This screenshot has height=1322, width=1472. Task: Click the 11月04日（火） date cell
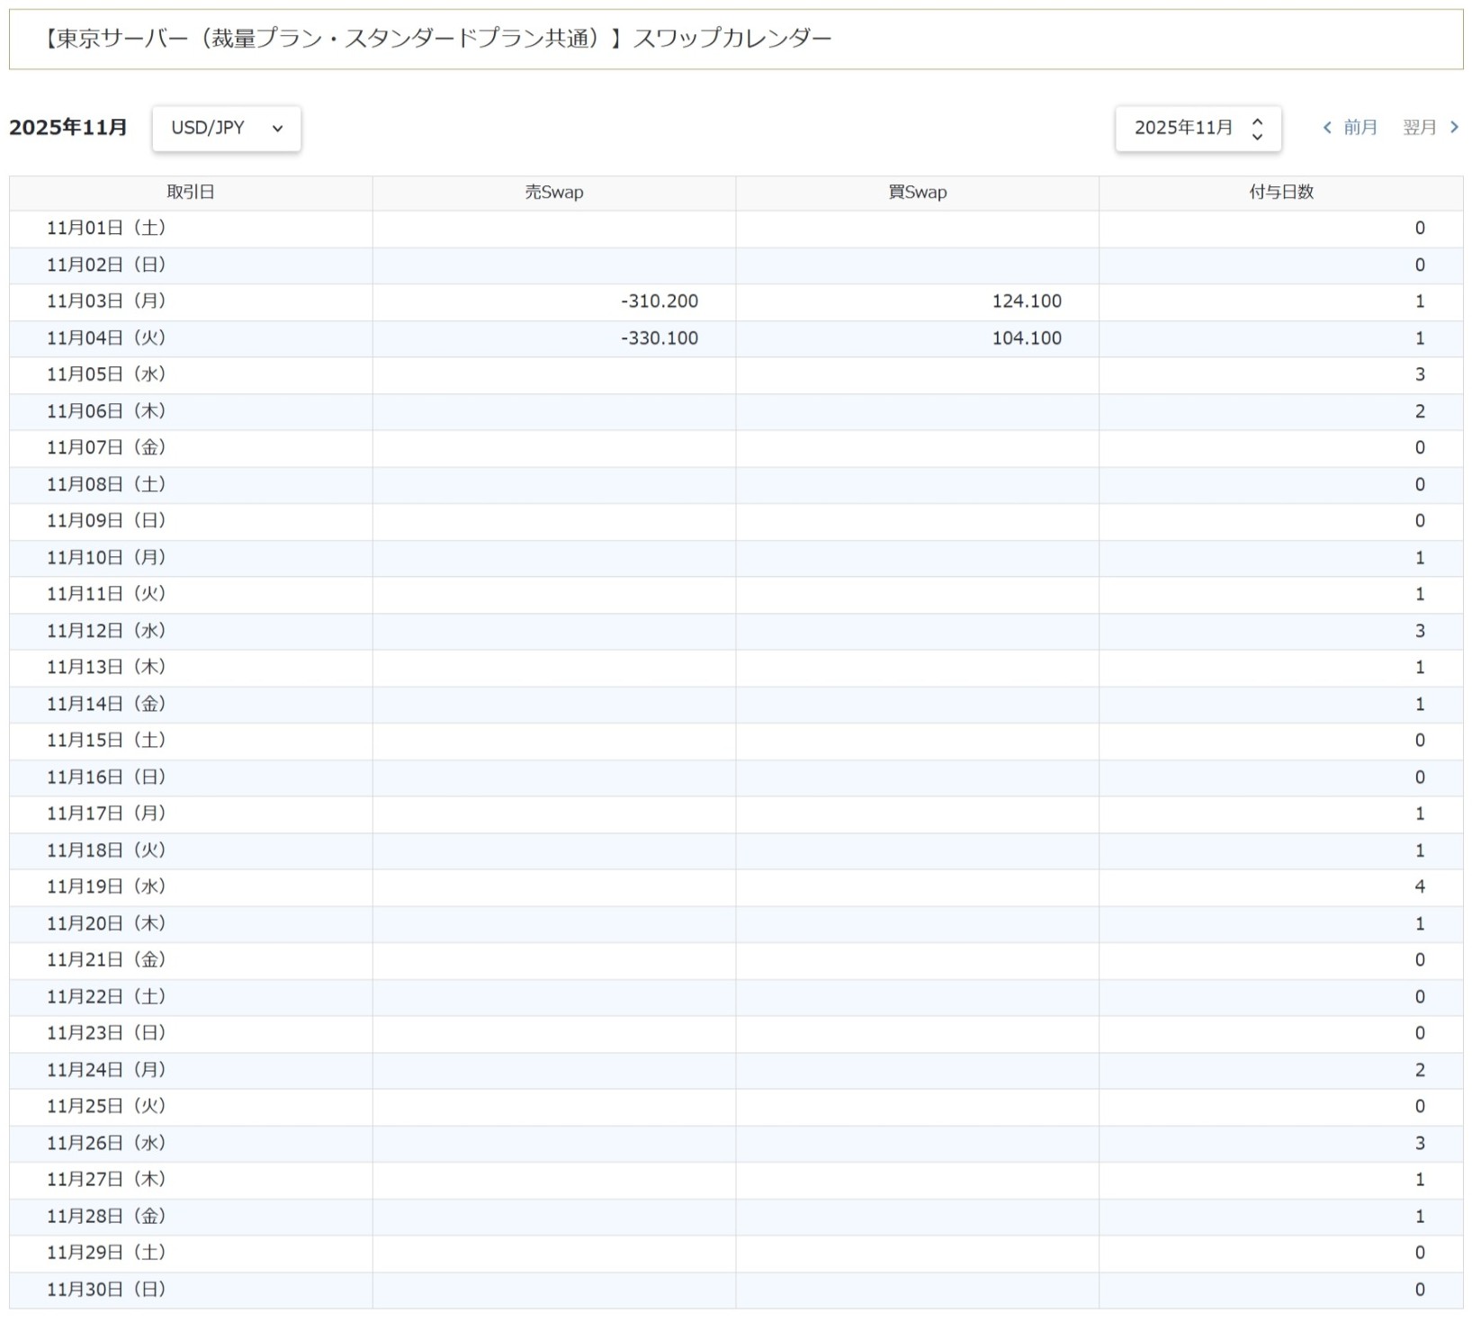(191, 338)
